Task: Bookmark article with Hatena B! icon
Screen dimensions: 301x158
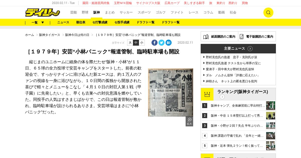Action: click(169, 43)
